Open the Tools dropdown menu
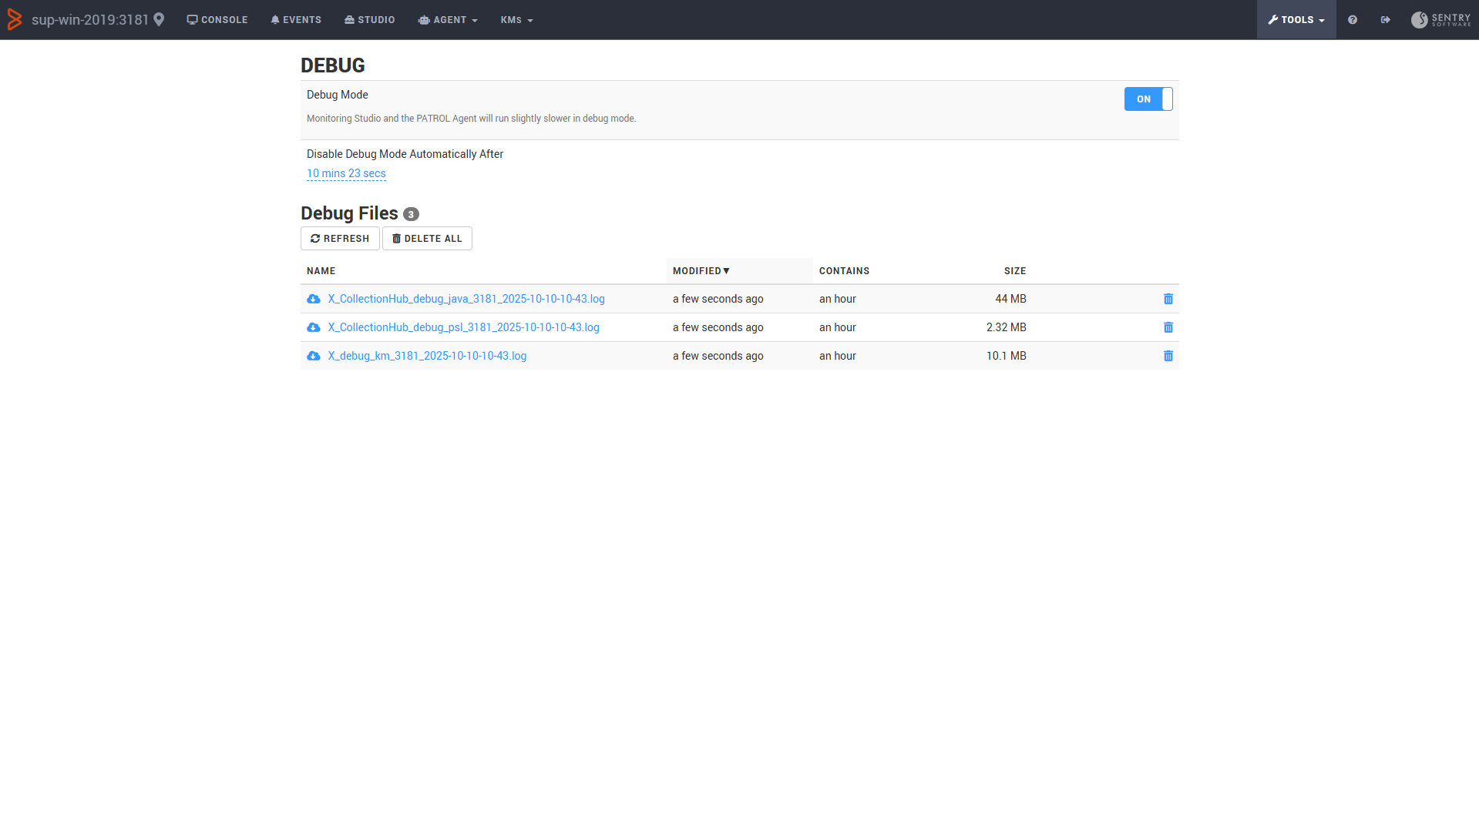The width and height of the screenshot is (1479, 831). [1296, 20]
